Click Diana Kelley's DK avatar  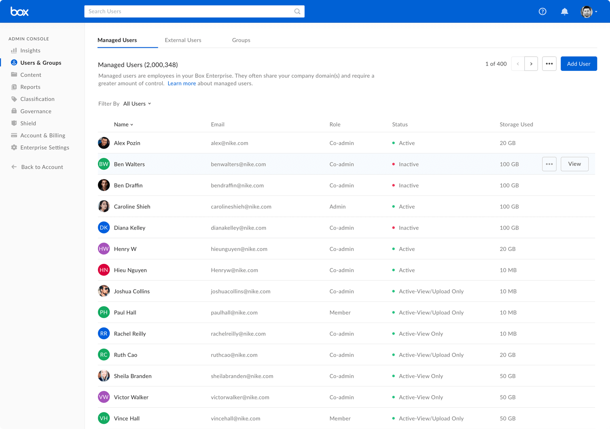click(x=104, y=227)
